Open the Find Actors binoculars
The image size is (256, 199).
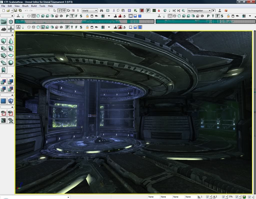(x=101, y=11)
